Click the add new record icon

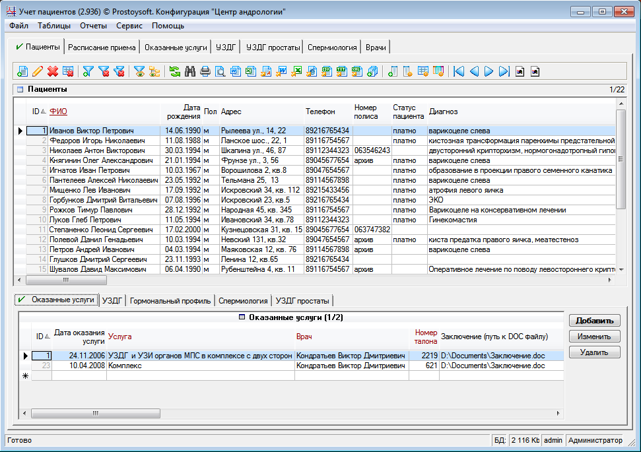pyautogui.click(x=22, y=71)
